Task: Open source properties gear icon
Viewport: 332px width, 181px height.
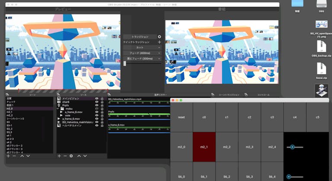Action: click(x=71, y=156)
